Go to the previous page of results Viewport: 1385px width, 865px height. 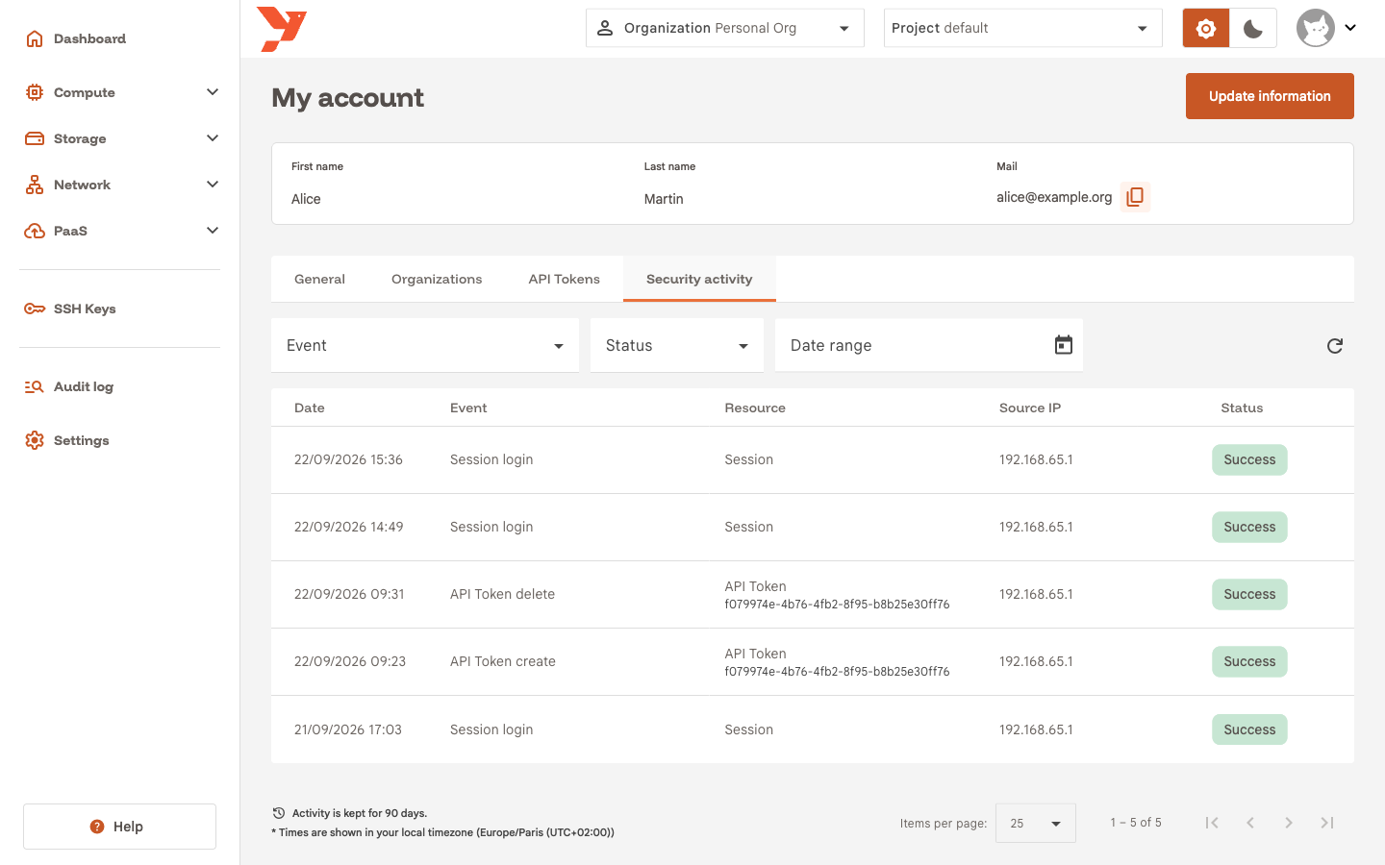pos(1250,823)
